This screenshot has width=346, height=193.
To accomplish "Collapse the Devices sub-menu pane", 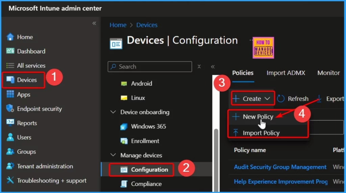I will [x=213, y=67].
